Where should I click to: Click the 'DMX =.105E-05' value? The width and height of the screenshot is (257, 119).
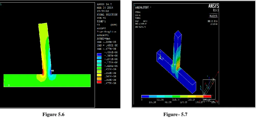[106, 42]
